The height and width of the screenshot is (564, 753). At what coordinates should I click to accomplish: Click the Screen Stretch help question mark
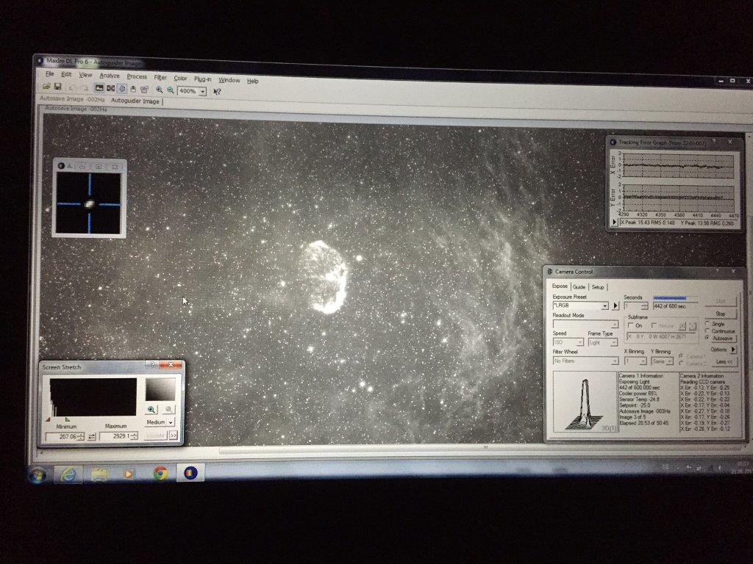click(152, 364)
